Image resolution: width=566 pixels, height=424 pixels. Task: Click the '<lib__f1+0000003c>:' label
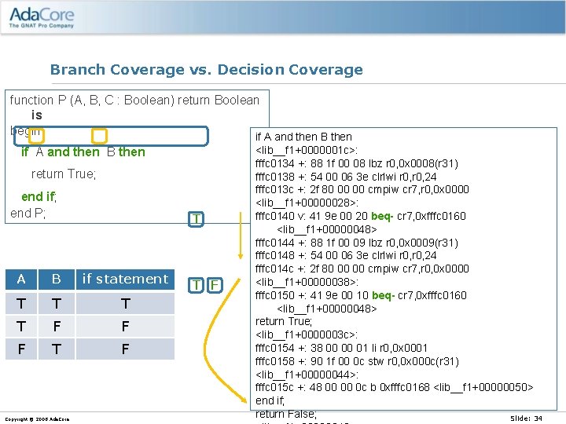pos(307,334)
